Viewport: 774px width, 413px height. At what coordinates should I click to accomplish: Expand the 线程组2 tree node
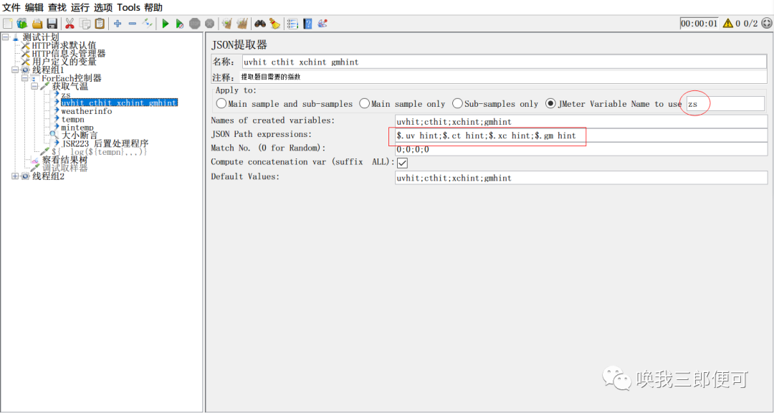(15, 176)
